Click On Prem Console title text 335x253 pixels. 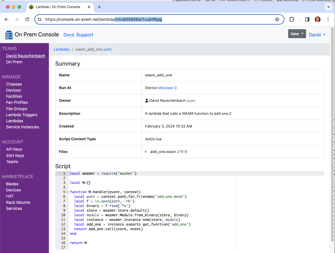[37, 34]
